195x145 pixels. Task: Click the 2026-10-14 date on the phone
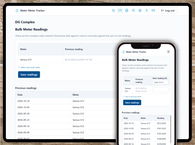point(129,123)
